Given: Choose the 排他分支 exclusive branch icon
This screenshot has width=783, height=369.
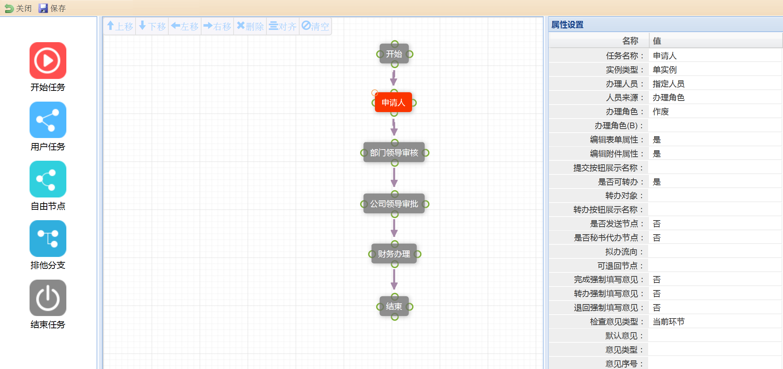Looking at the screenshot, I should click(48, 239).
